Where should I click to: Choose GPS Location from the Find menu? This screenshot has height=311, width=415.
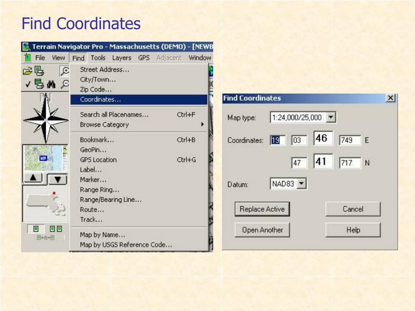pyautogui.click(x=139, y=160)
